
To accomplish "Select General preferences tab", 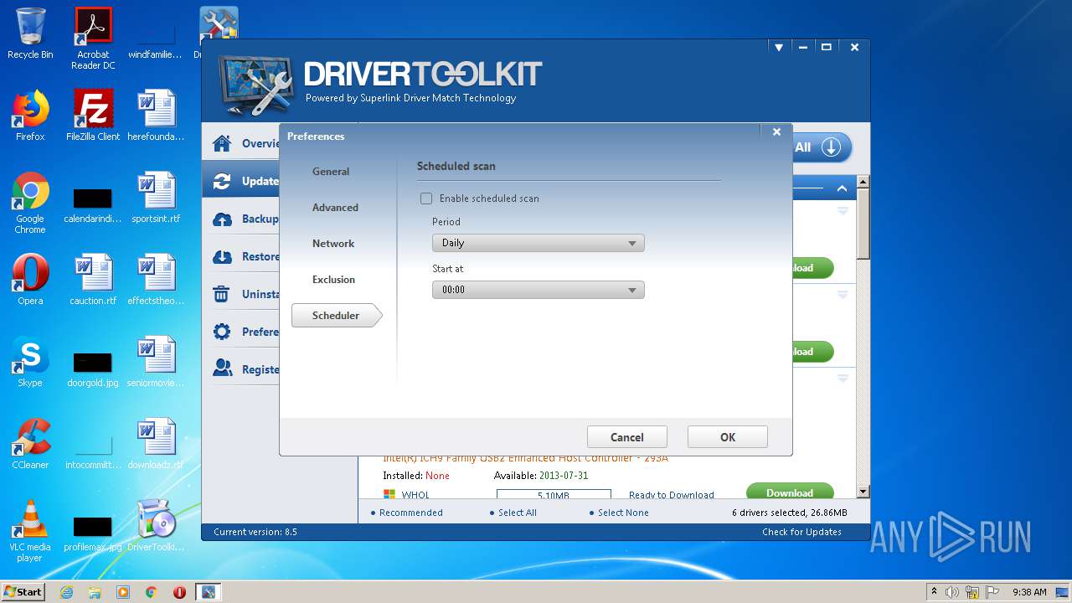I will coord(331,172).
